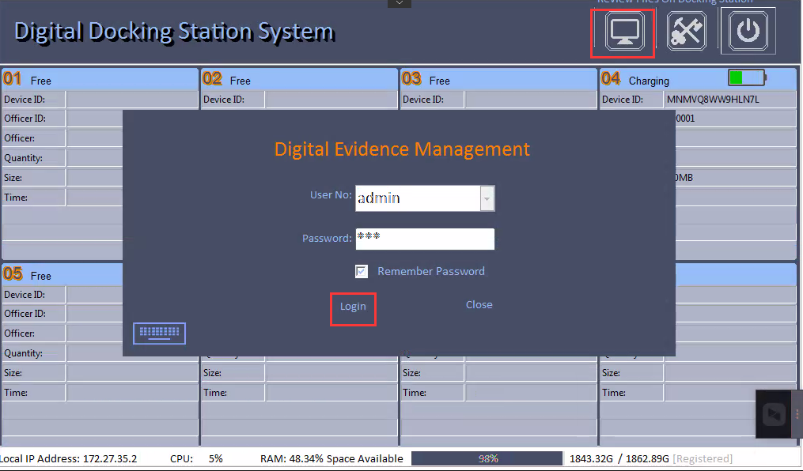Select the slot 03 Free header
The image size is (803, 471).
498,79
